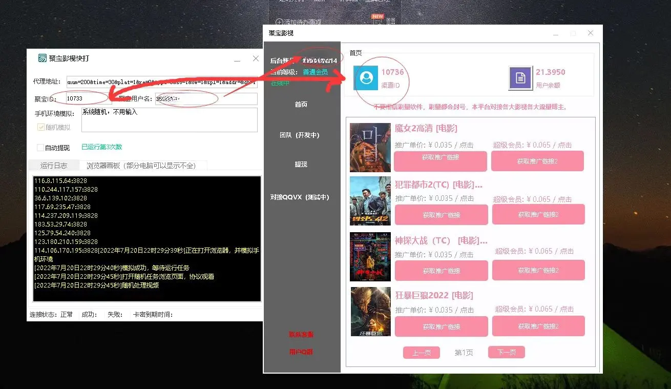Click 获取推广链接 for 魔女2高清
The width and height of the screenshot is (671, 389).
point(441,161)
